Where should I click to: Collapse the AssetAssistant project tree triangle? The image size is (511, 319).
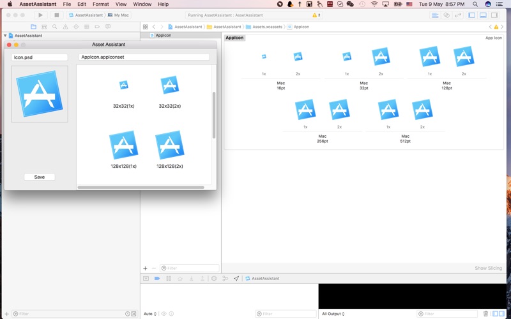6,36
